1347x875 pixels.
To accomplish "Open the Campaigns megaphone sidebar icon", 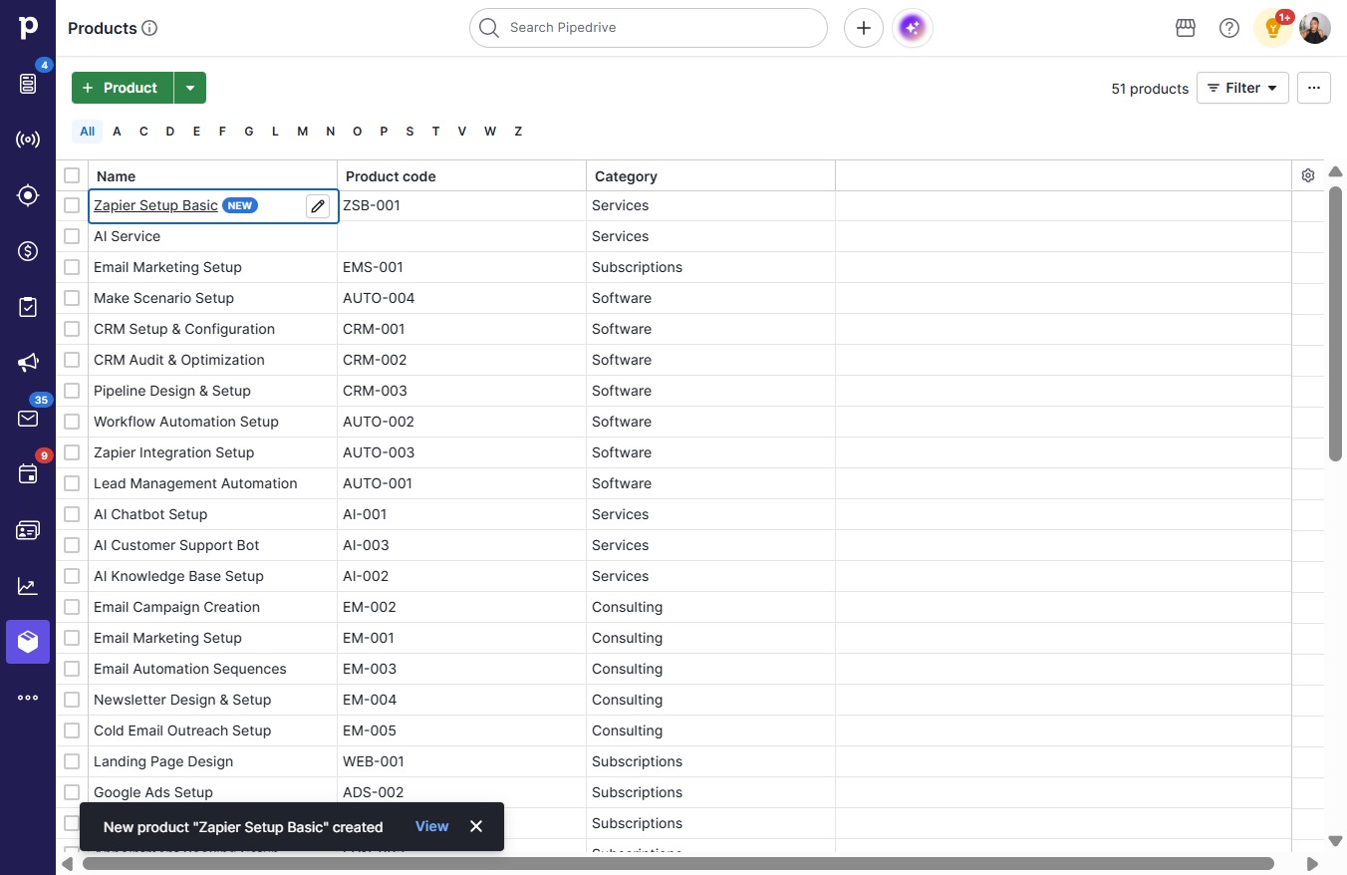I will (x=28, y=363).
